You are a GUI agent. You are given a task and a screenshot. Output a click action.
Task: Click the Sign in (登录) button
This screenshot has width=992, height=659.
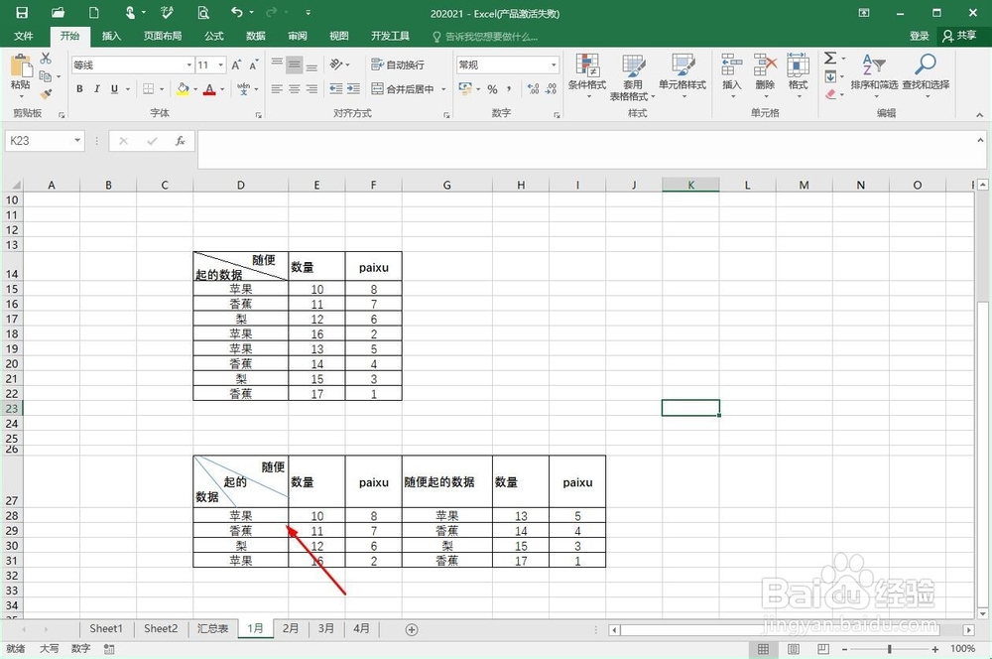click(x=920, y=36)
